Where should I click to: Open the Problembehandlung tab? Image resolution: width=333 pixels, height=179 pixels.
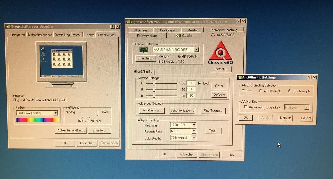click(x=224, y=30)
